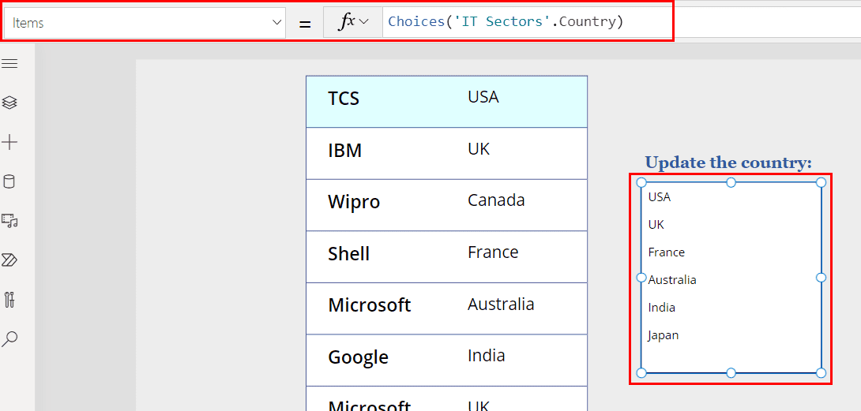
Task: Click the list box top-center handle
Action: coord(731,182)
